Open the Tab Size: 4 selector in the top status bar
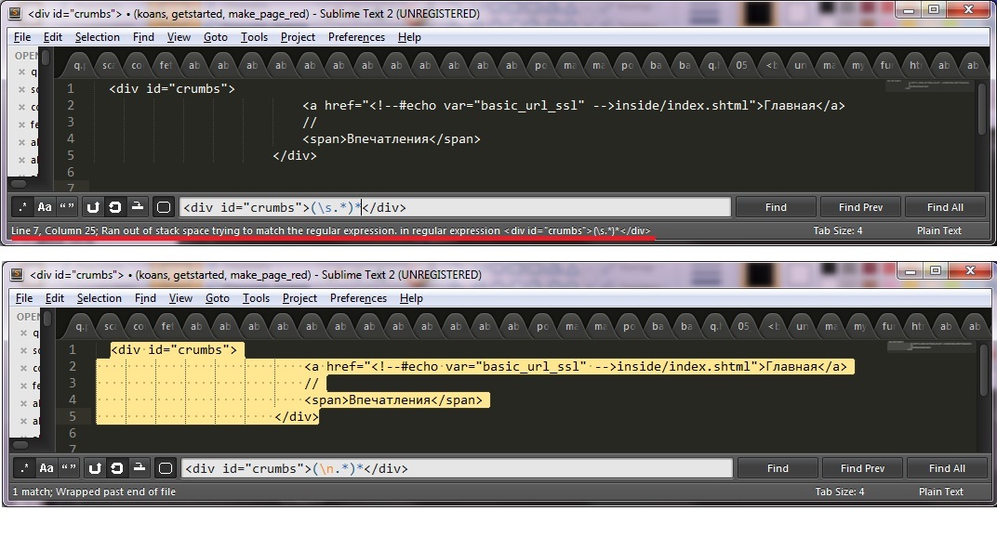 (x=838, y=230)
